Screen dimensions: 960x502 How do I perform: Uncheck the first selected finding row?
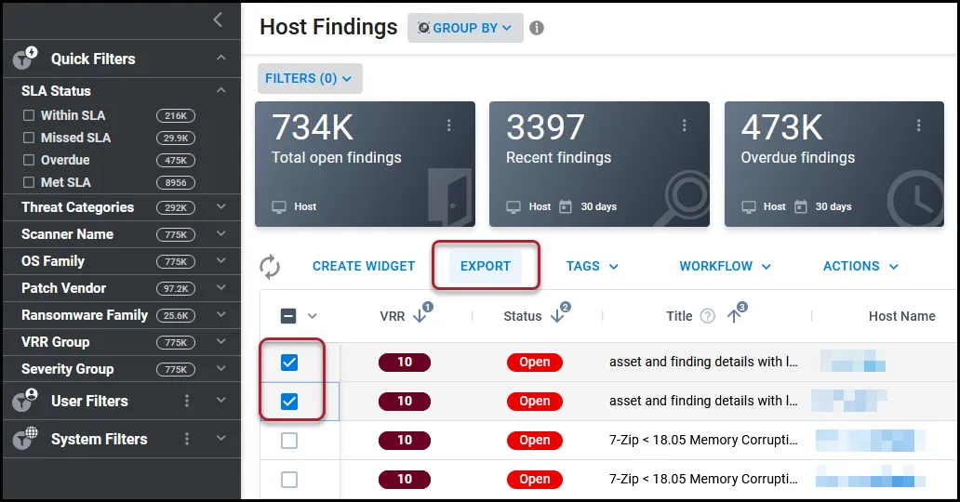coord(289,363)
